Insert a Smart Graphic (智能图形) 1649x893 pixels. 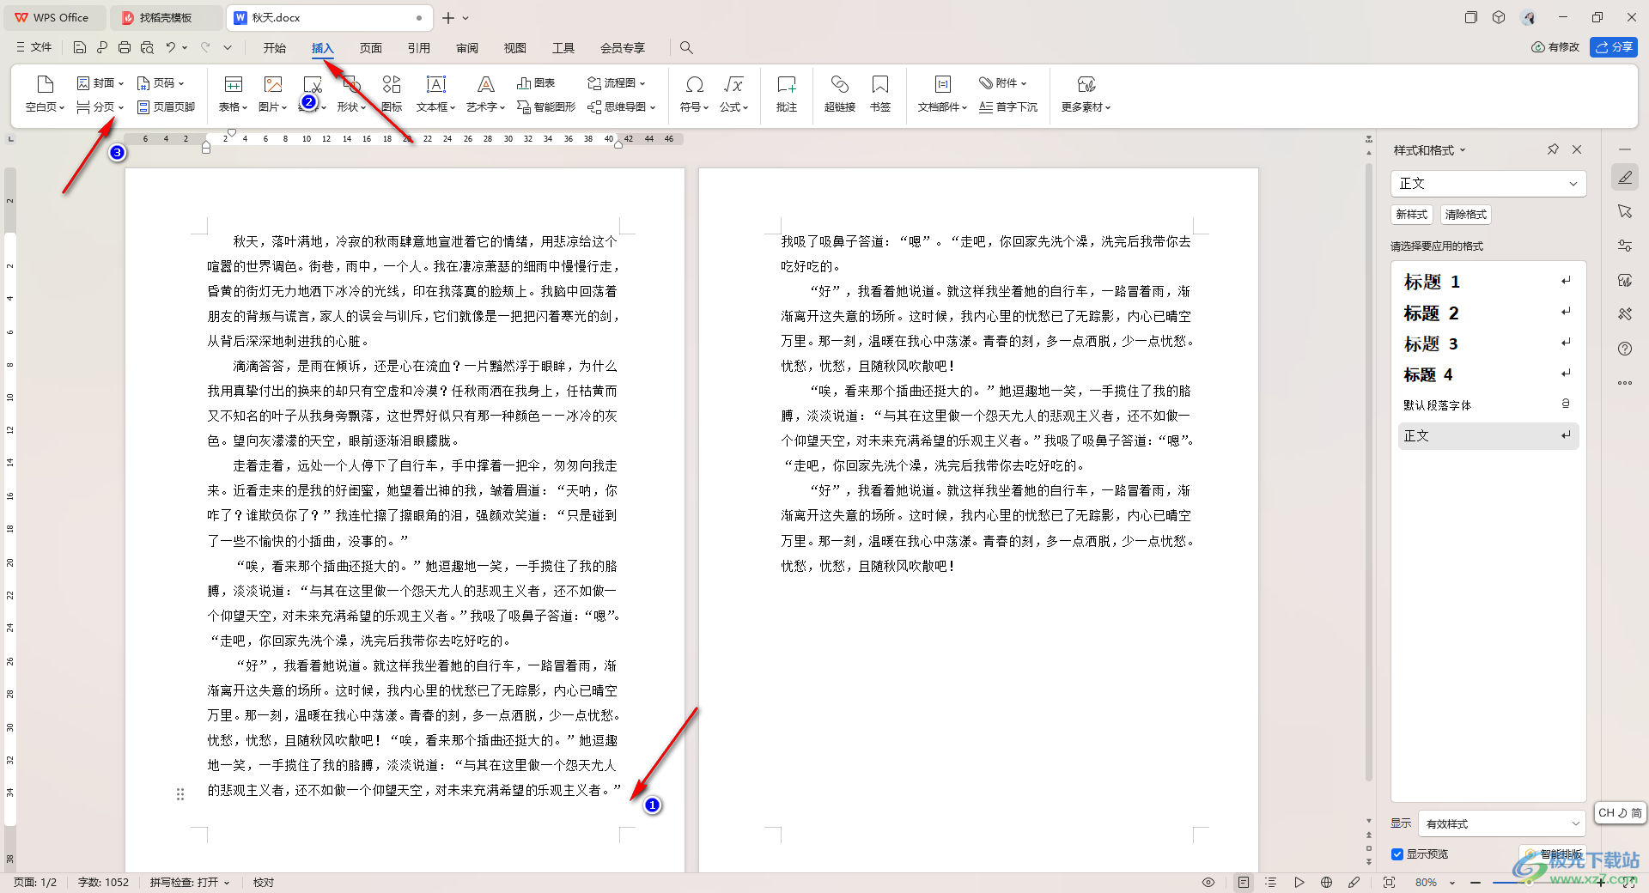[546, 107]
